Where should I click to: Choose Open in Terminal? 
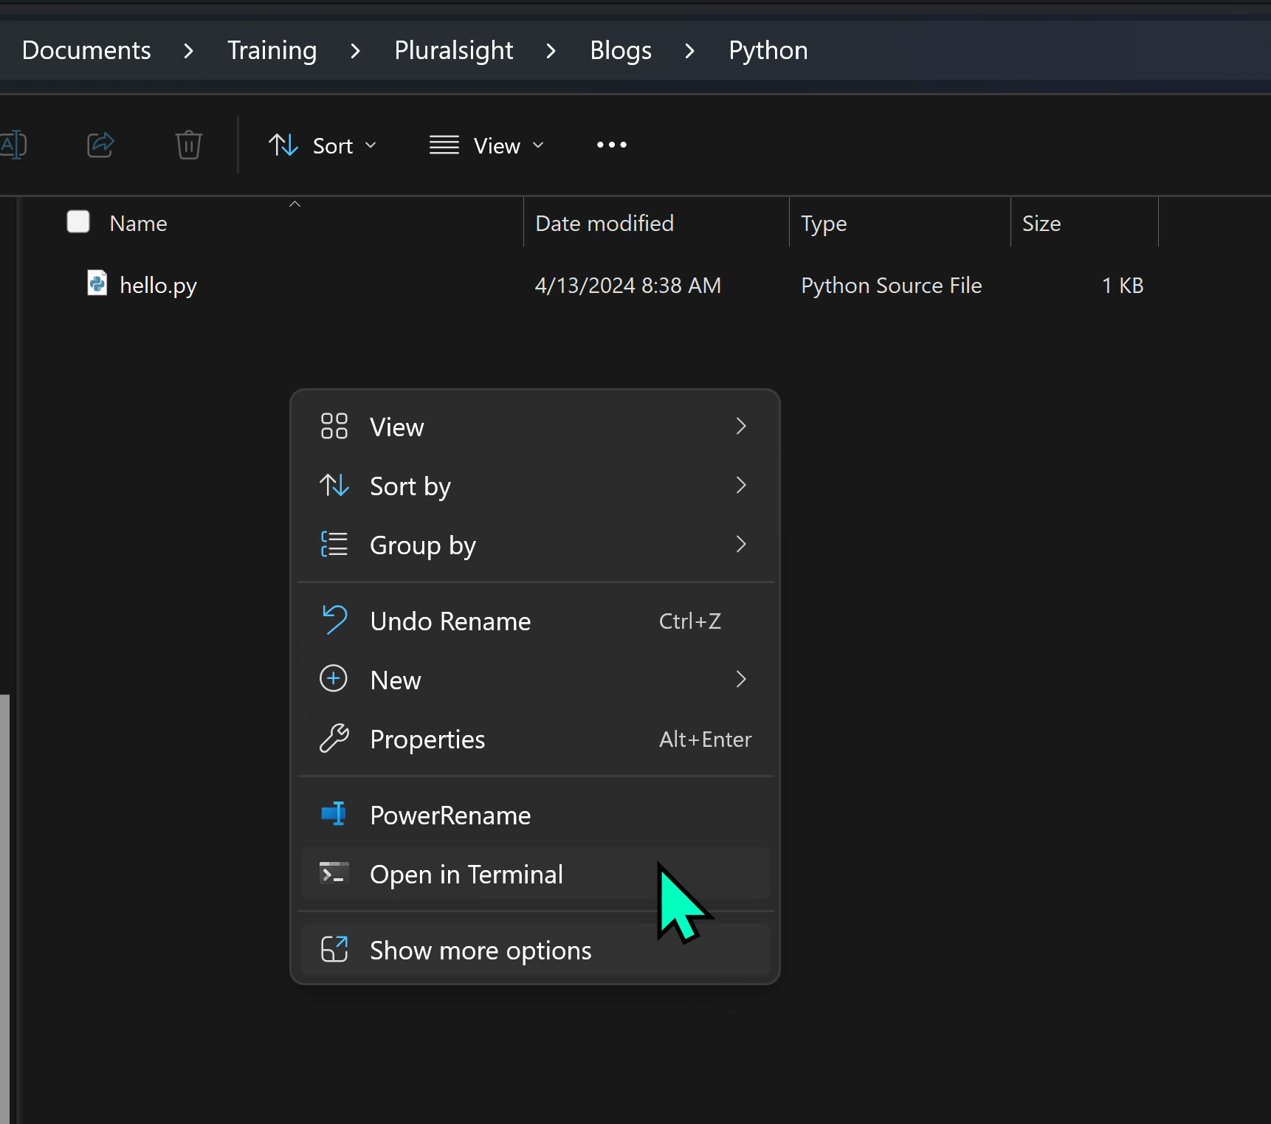coord(535,874)
